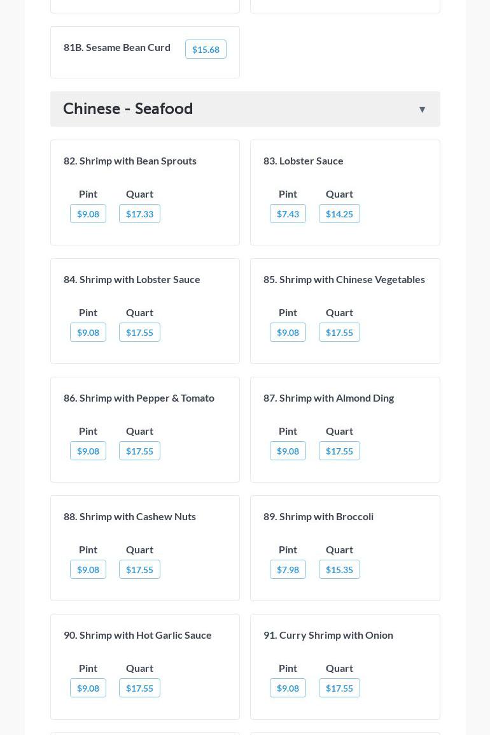Choose Shrimp with Broccoli Pint at $7.98
This screenshot has height=735, width=490.
(x=288, y=570)
